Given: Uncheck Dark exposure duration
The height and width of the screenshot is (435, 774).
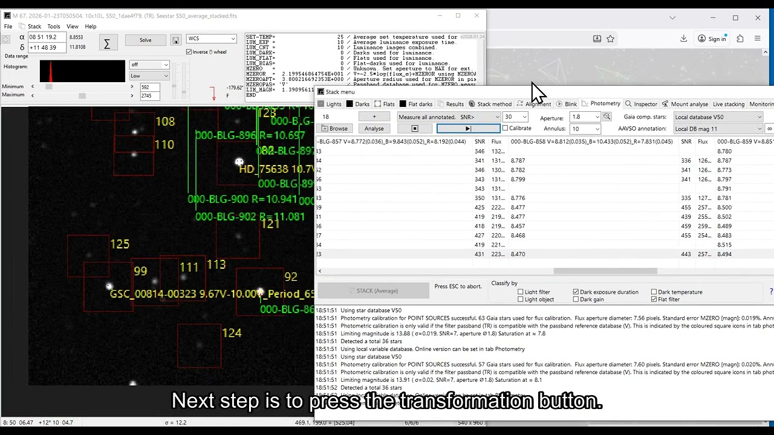Looking at the screenshot, I should pos(576,292).
